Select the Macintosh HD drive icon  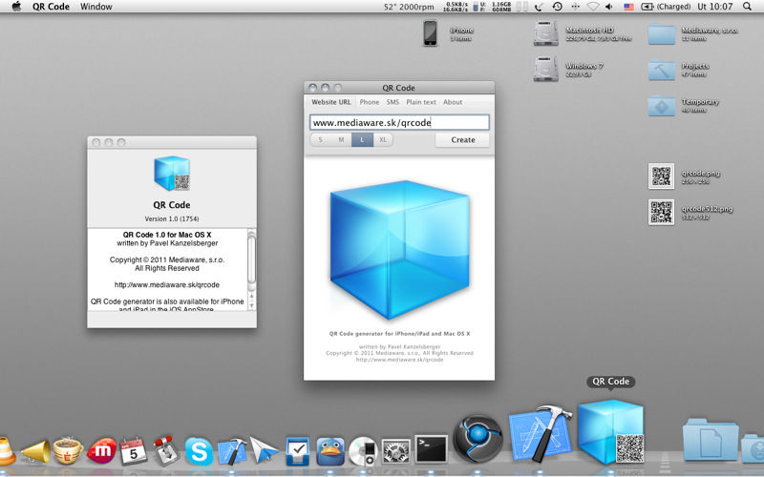545,33
